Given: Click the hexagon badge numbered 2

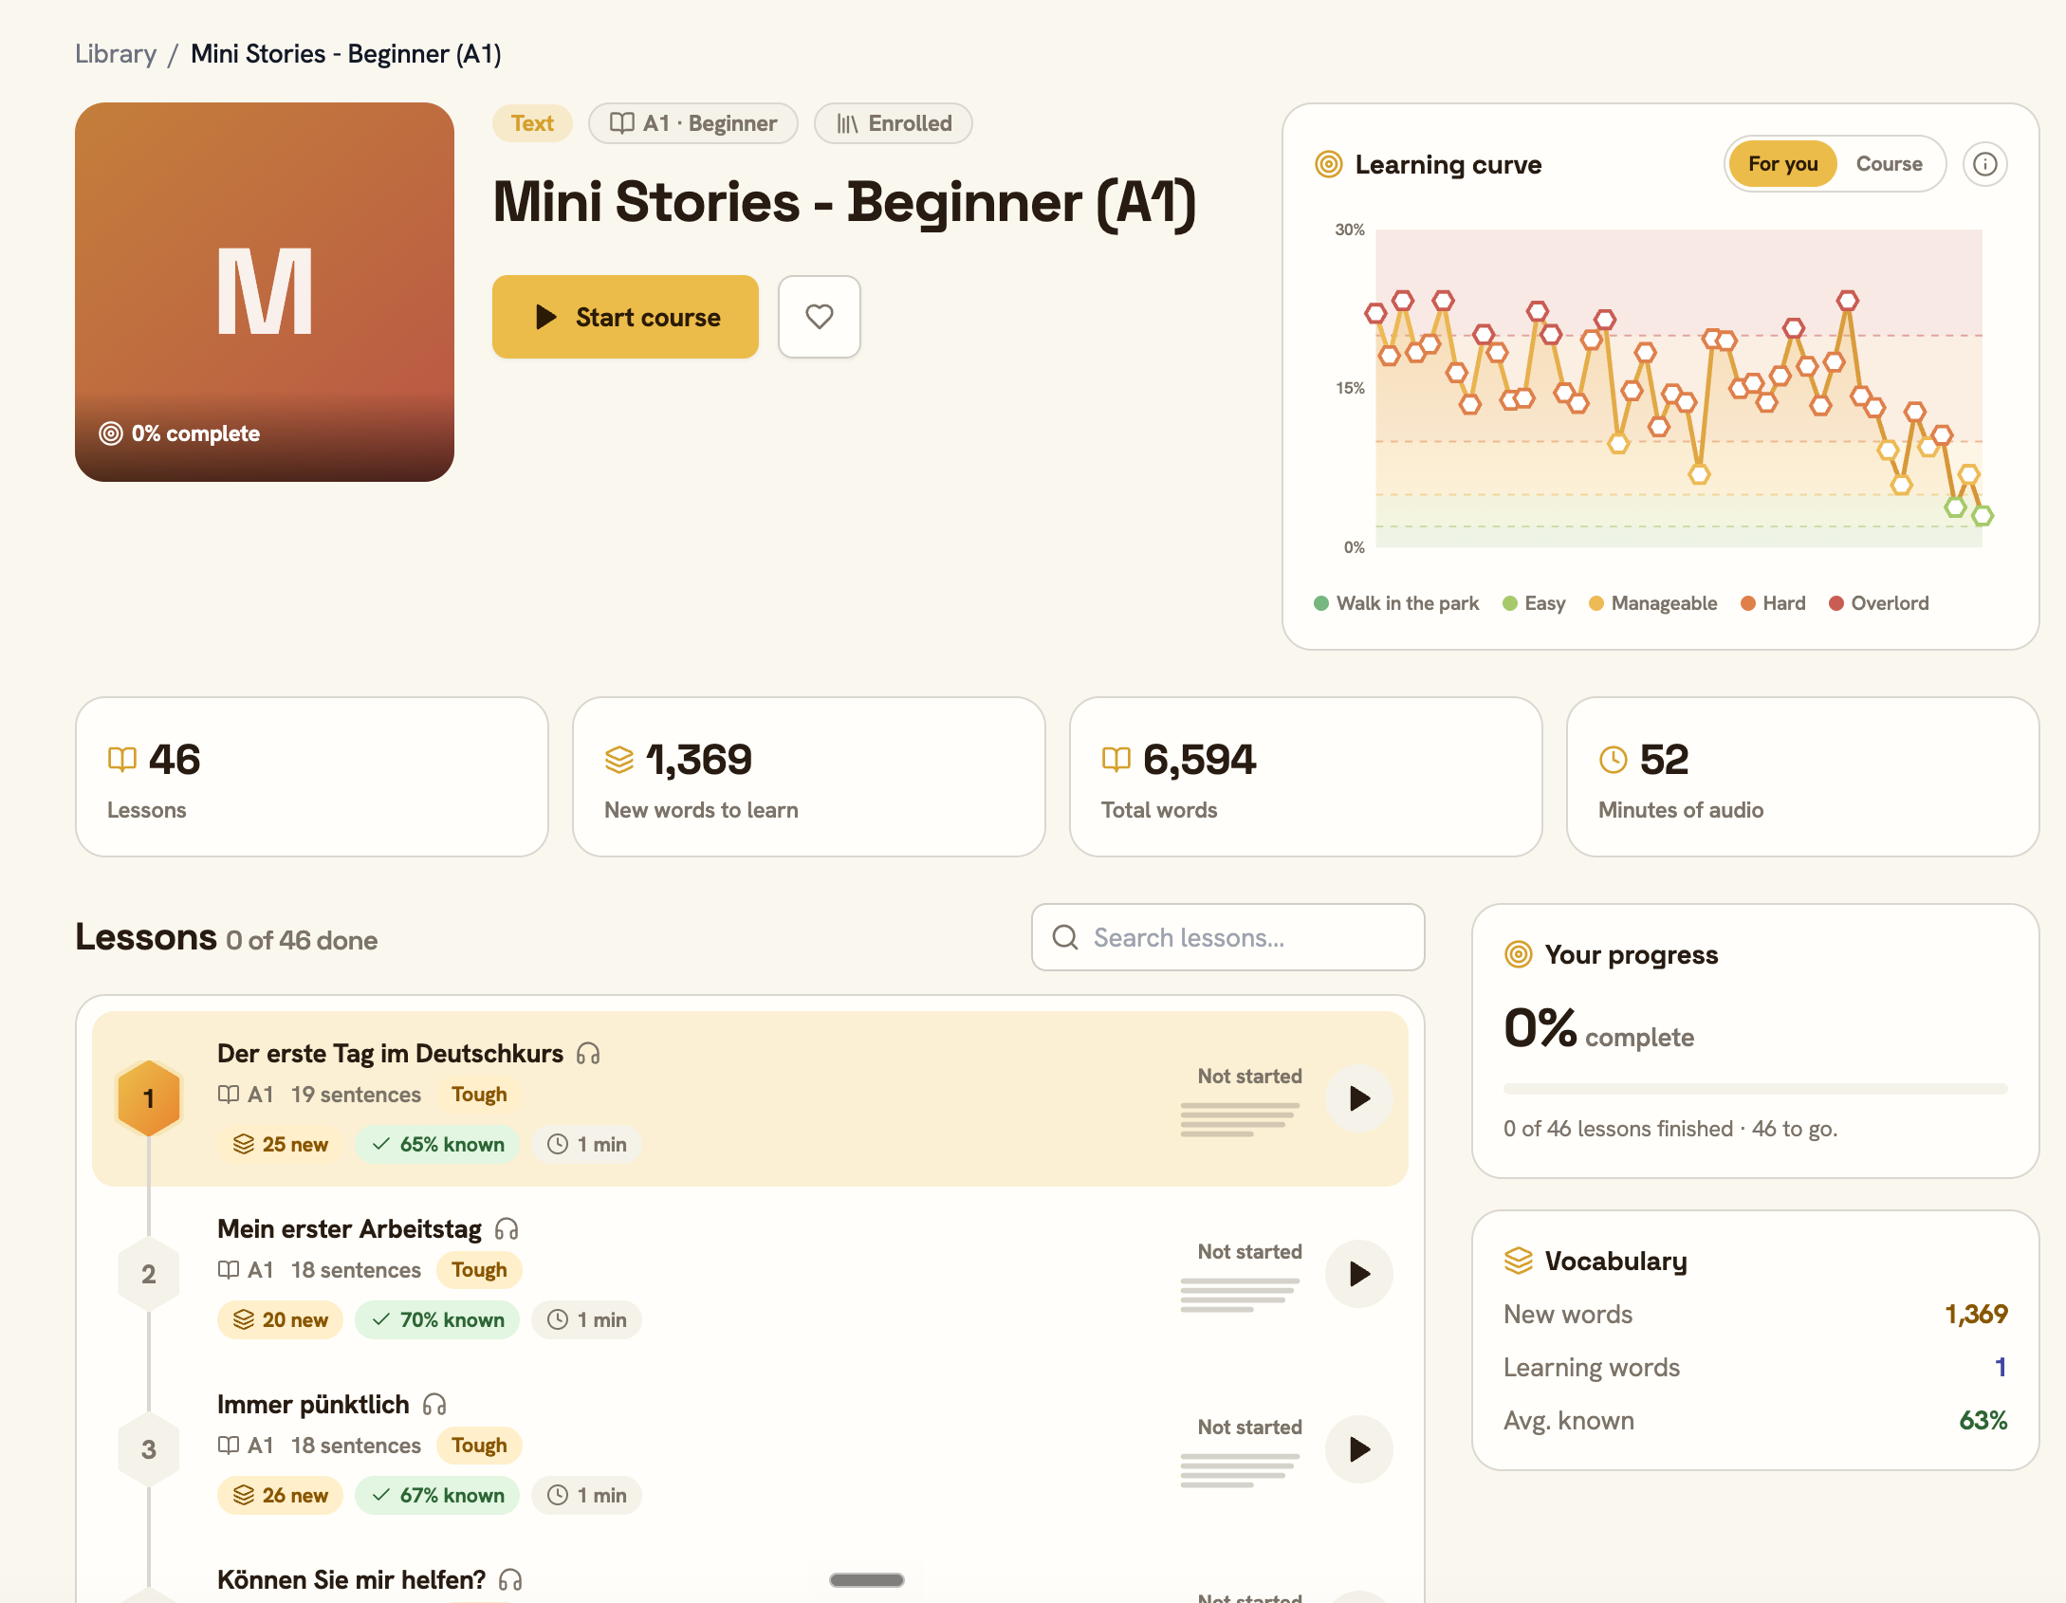Looking at the screenshot, I should [x=149, y=1274].
